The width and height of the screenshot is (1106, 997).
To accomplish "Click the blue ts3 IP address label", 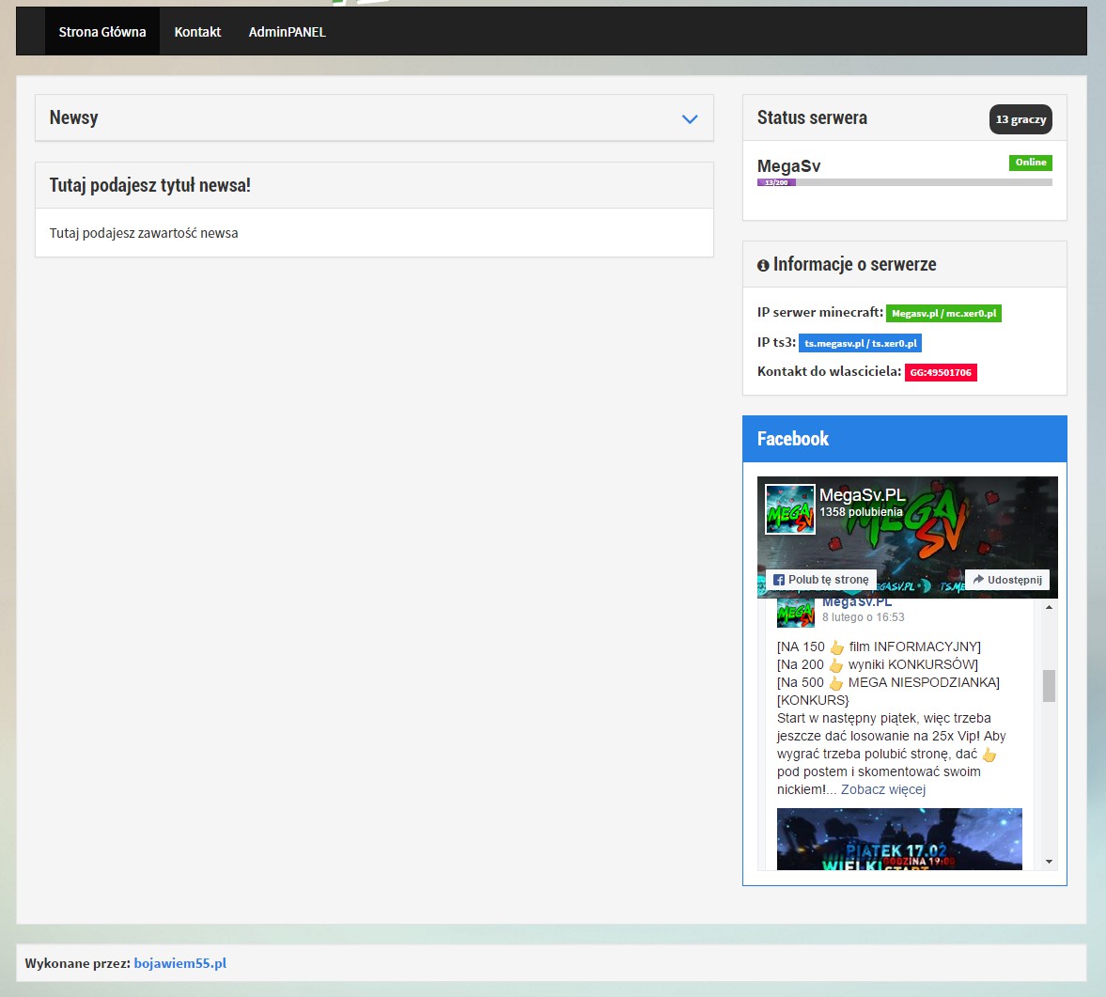I will tap(860, 343).
